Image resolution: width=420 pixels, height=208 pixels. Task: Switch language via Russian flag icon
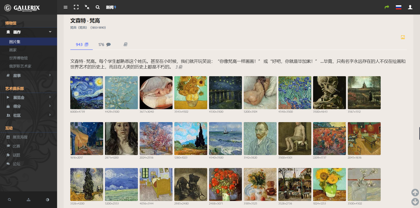coord(399,7)
